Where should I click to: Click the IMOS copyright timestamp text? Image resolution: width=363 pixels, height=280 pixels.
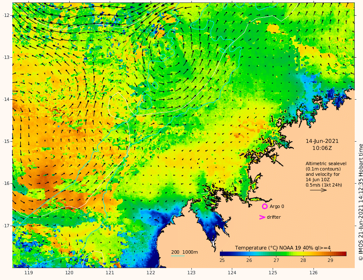(x=360, y=202)
